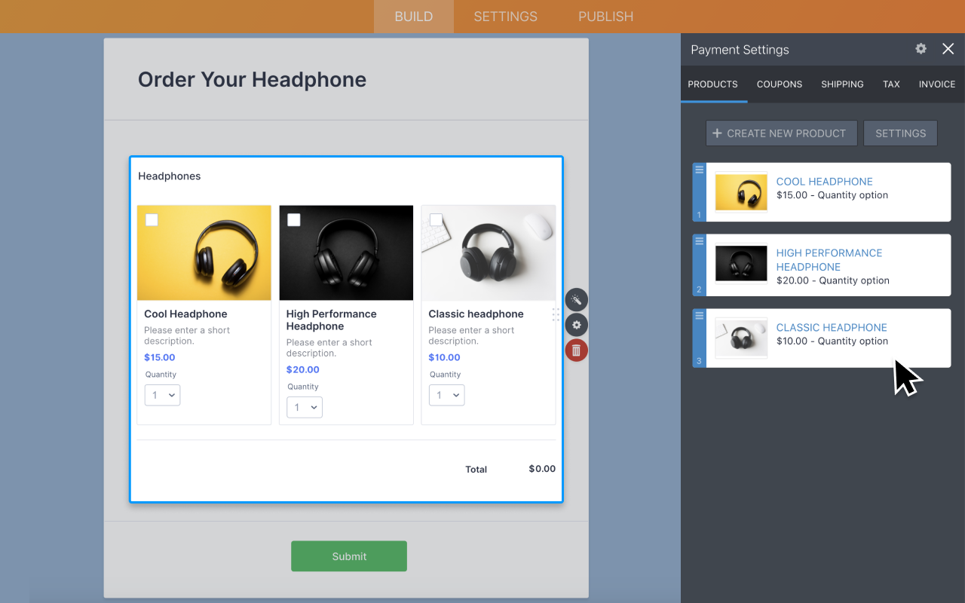Delete the Headphones field with trash icon

(x=576, y=350)
